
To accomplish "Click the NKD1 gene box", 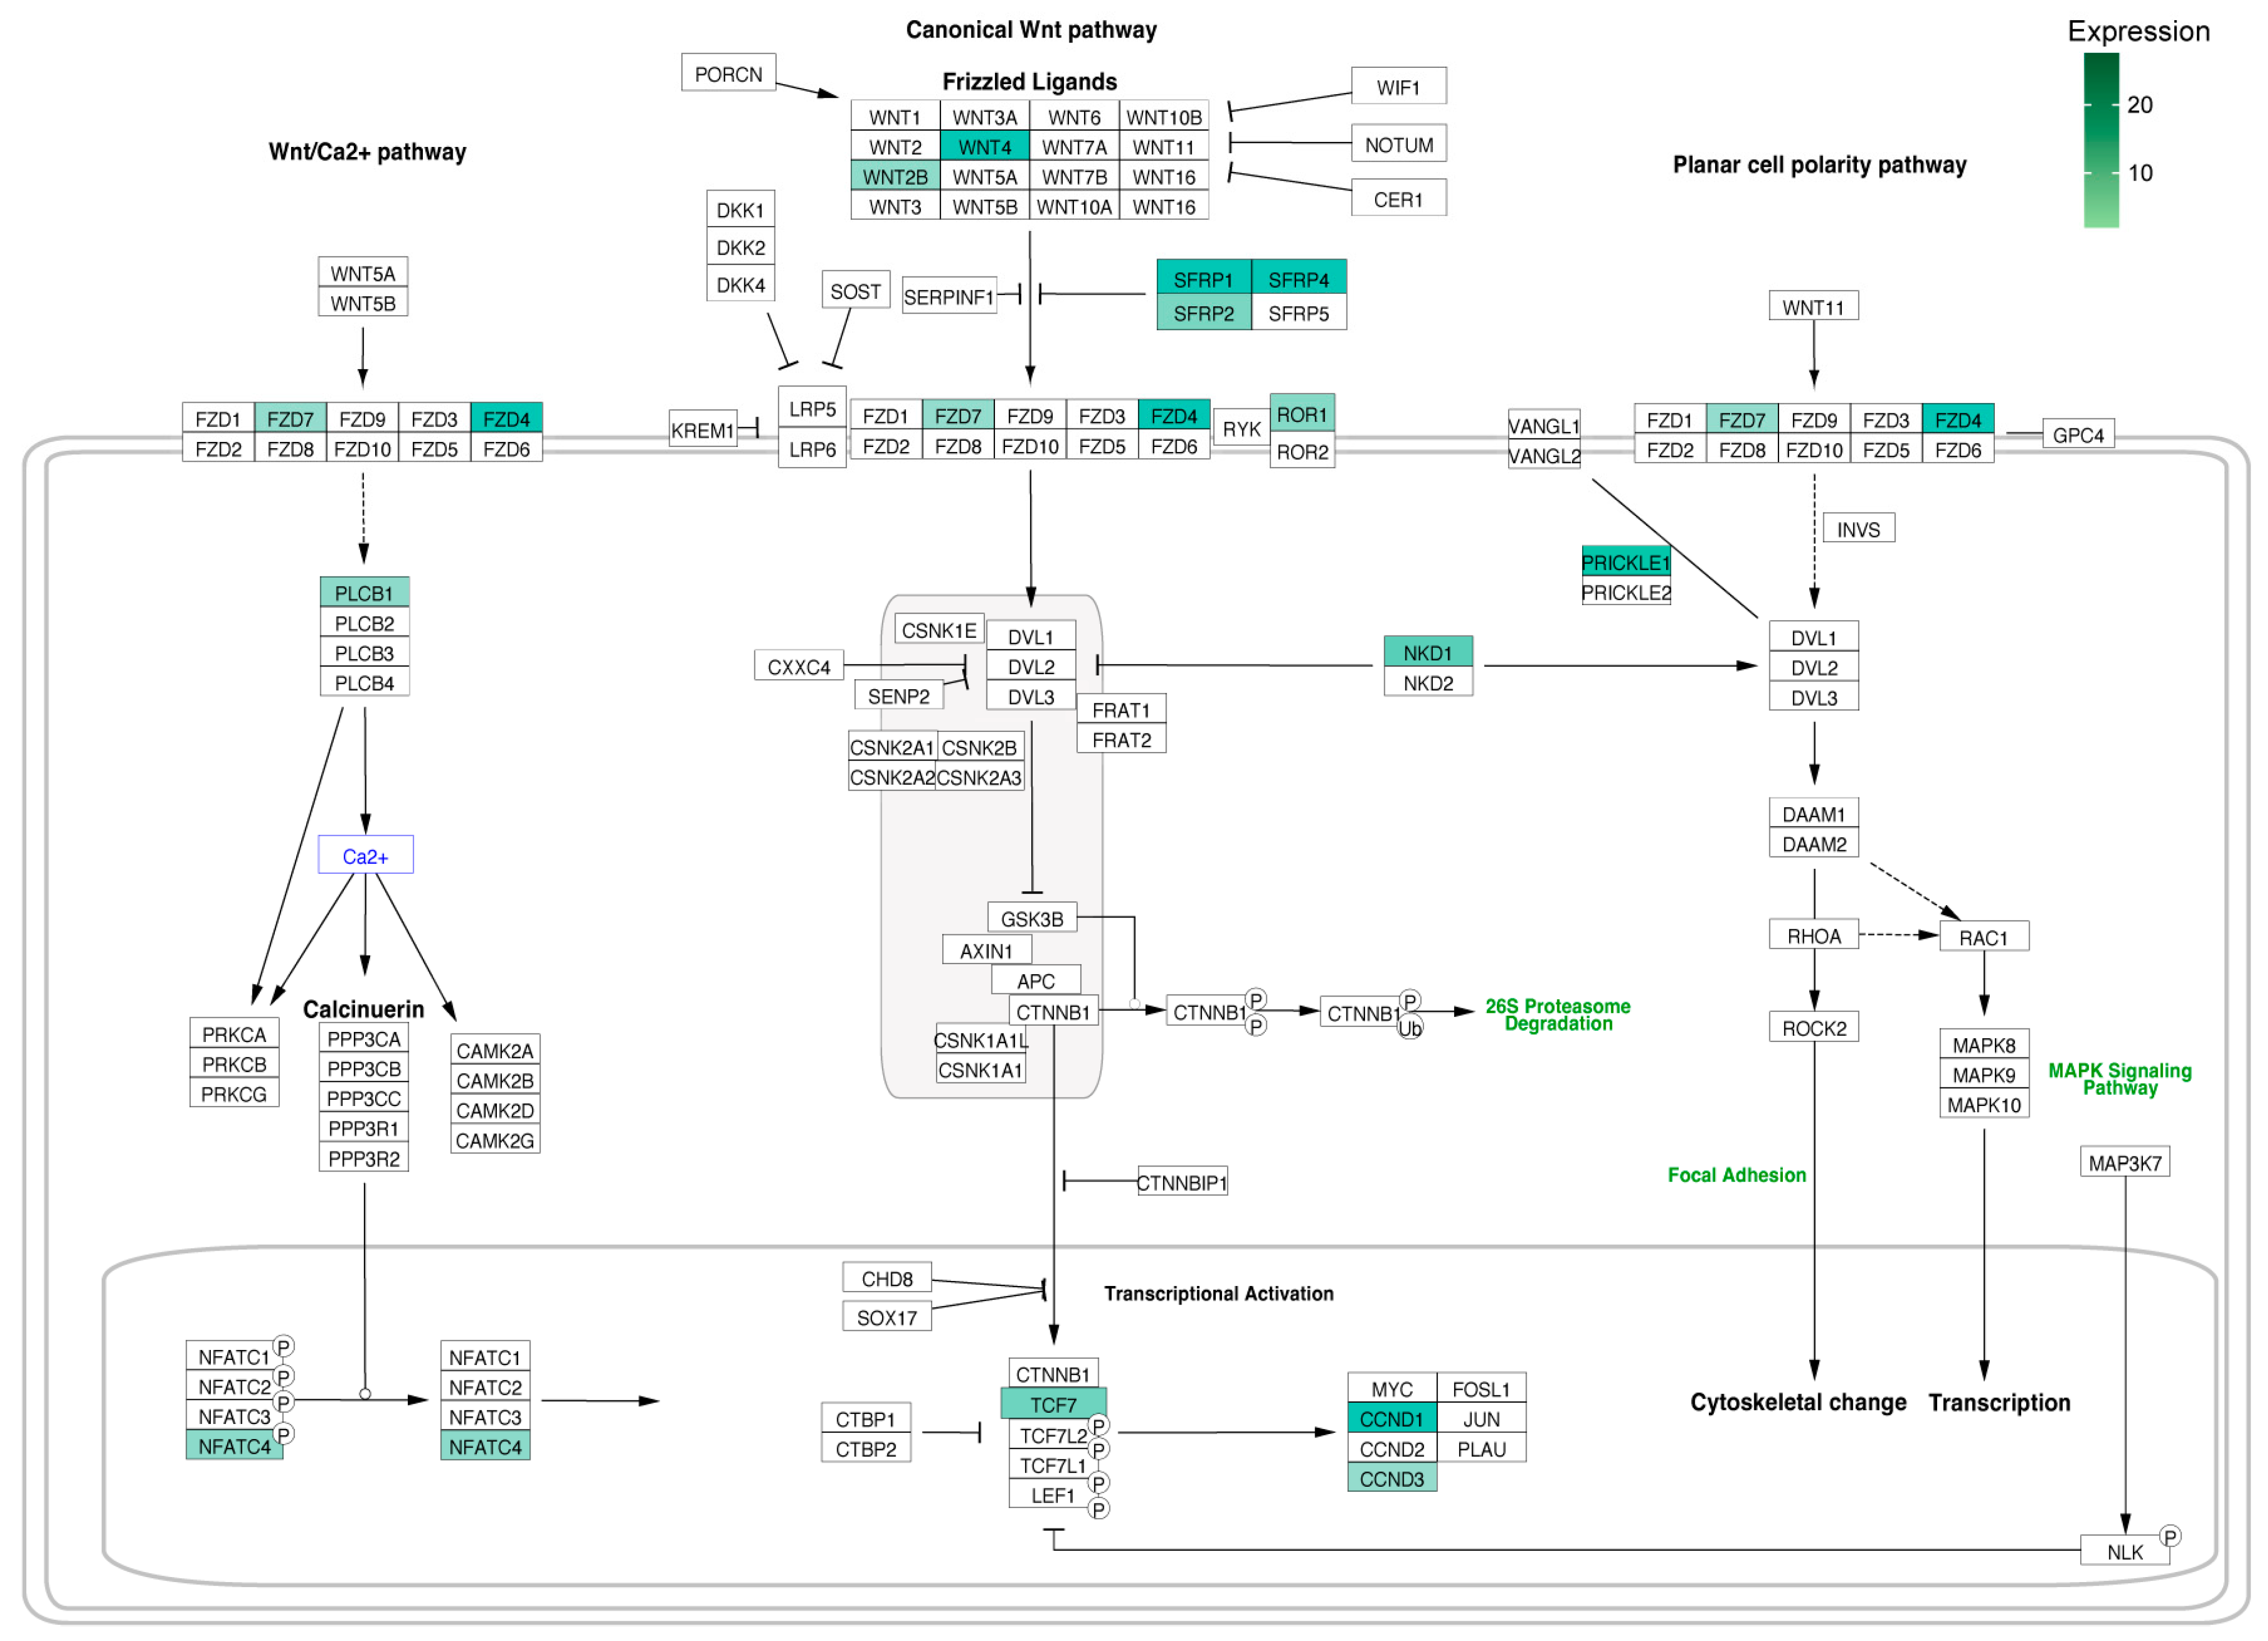I will pyautogui.click(x=1427, y=653).
